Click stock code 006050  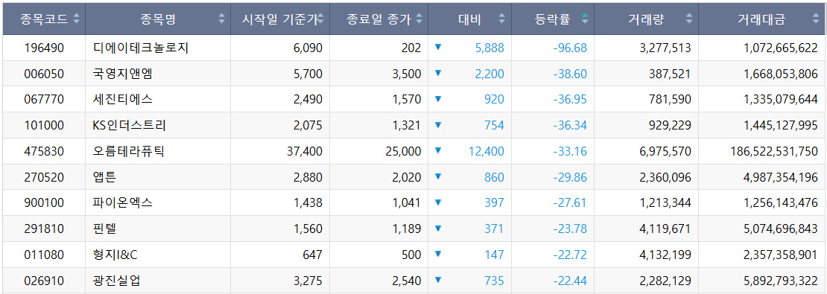pyautogui.click(x=44, y=74)
